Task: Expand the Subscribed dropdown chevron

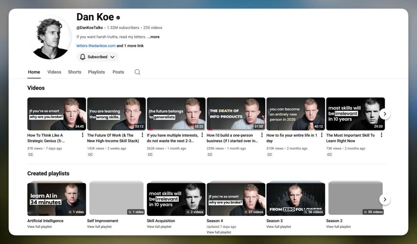Action: point(112,57)
